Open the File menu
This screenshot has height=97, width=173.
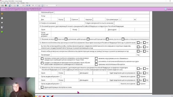[x=1, y=3]
